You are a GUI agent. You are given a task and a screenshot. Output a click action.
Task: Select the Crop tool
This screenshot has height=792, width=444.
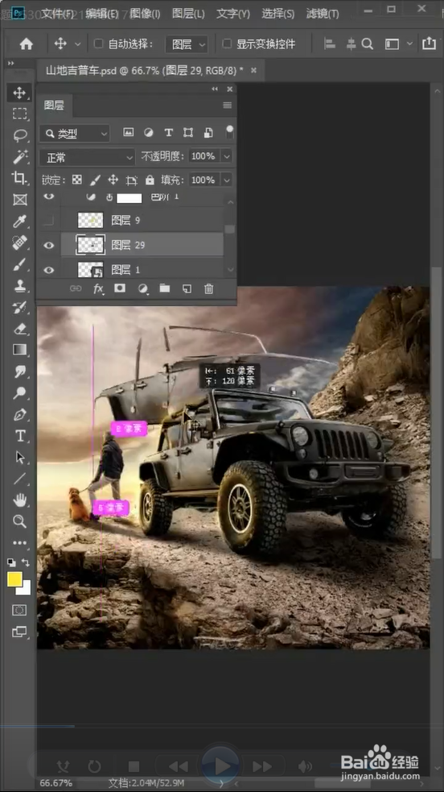coord(19,178)
